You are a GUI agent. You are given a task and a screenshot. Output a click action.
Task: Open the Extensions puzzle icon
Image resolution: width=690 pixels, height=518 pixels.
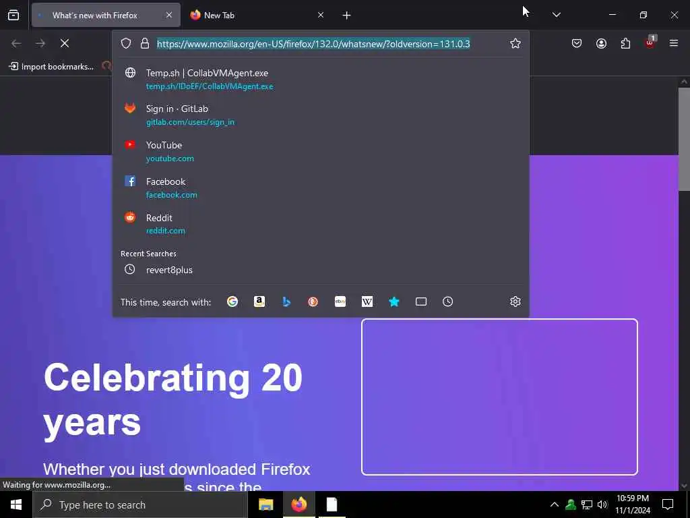625,43
